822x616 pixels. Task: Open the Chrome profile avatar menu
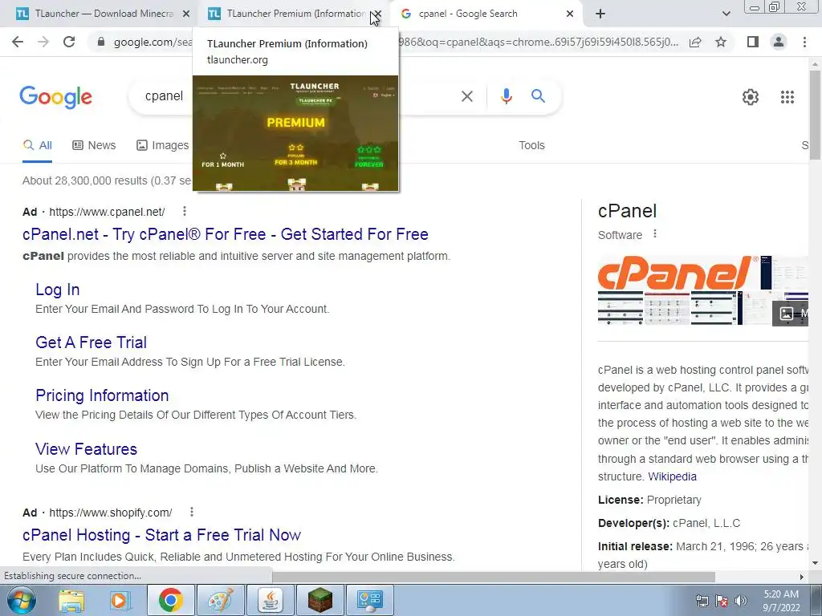tap(779, 42)
